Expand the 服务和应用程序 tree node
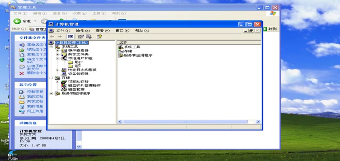The width and height of the screenshot is (340, 161). pos(51,93)
